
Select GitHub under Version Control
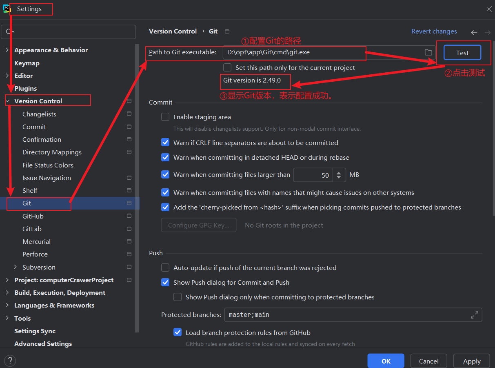33,216
